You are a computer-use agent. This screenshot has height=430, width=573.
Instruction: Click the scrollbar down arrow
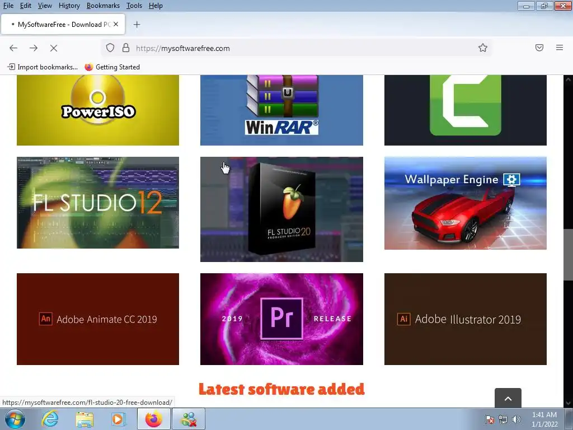coord(568,403)
